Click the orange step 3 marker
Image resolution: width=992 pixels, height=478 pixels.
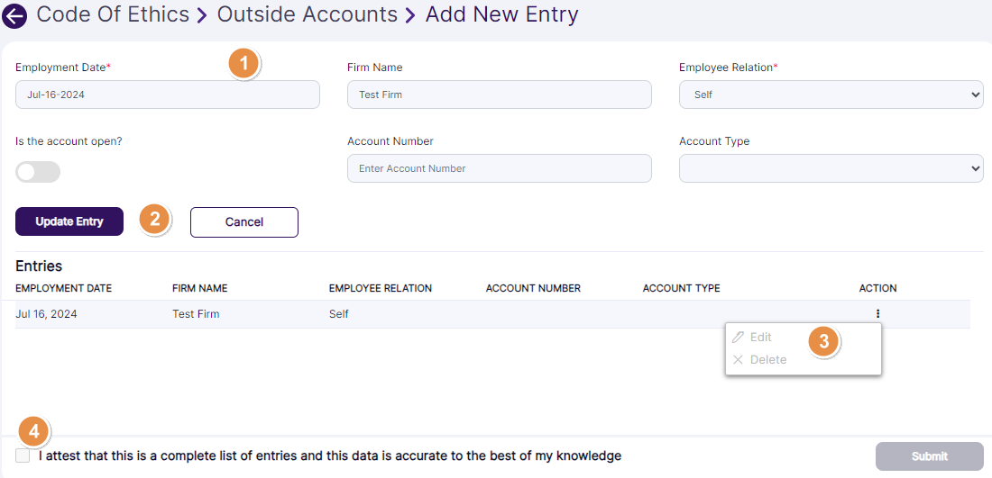click(823, 342)
